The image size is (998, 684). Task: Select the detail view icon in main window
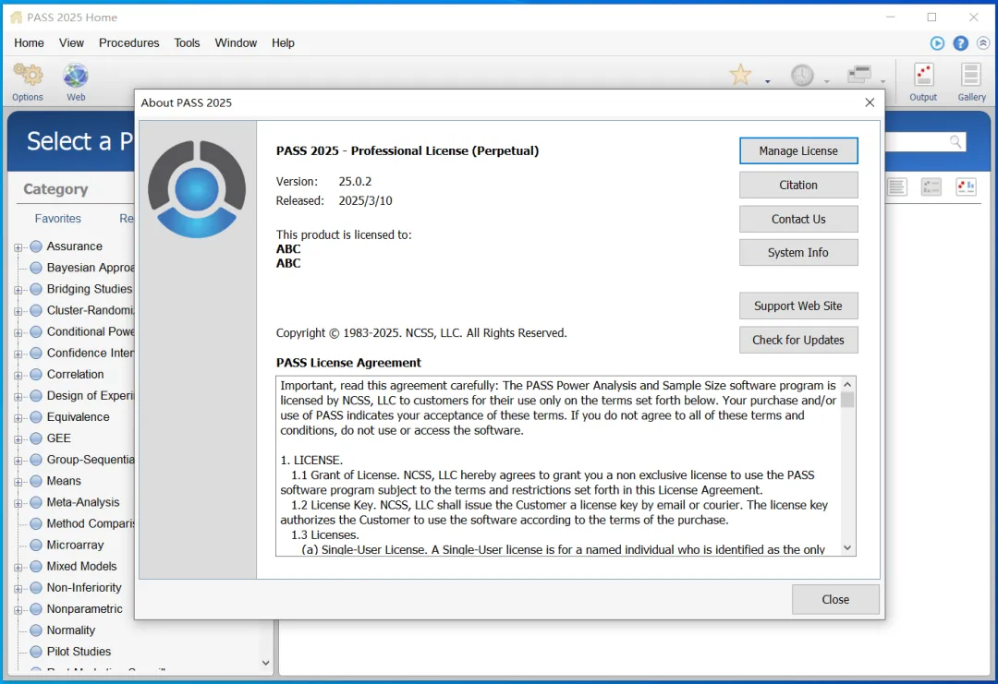(x=931, y=186)
